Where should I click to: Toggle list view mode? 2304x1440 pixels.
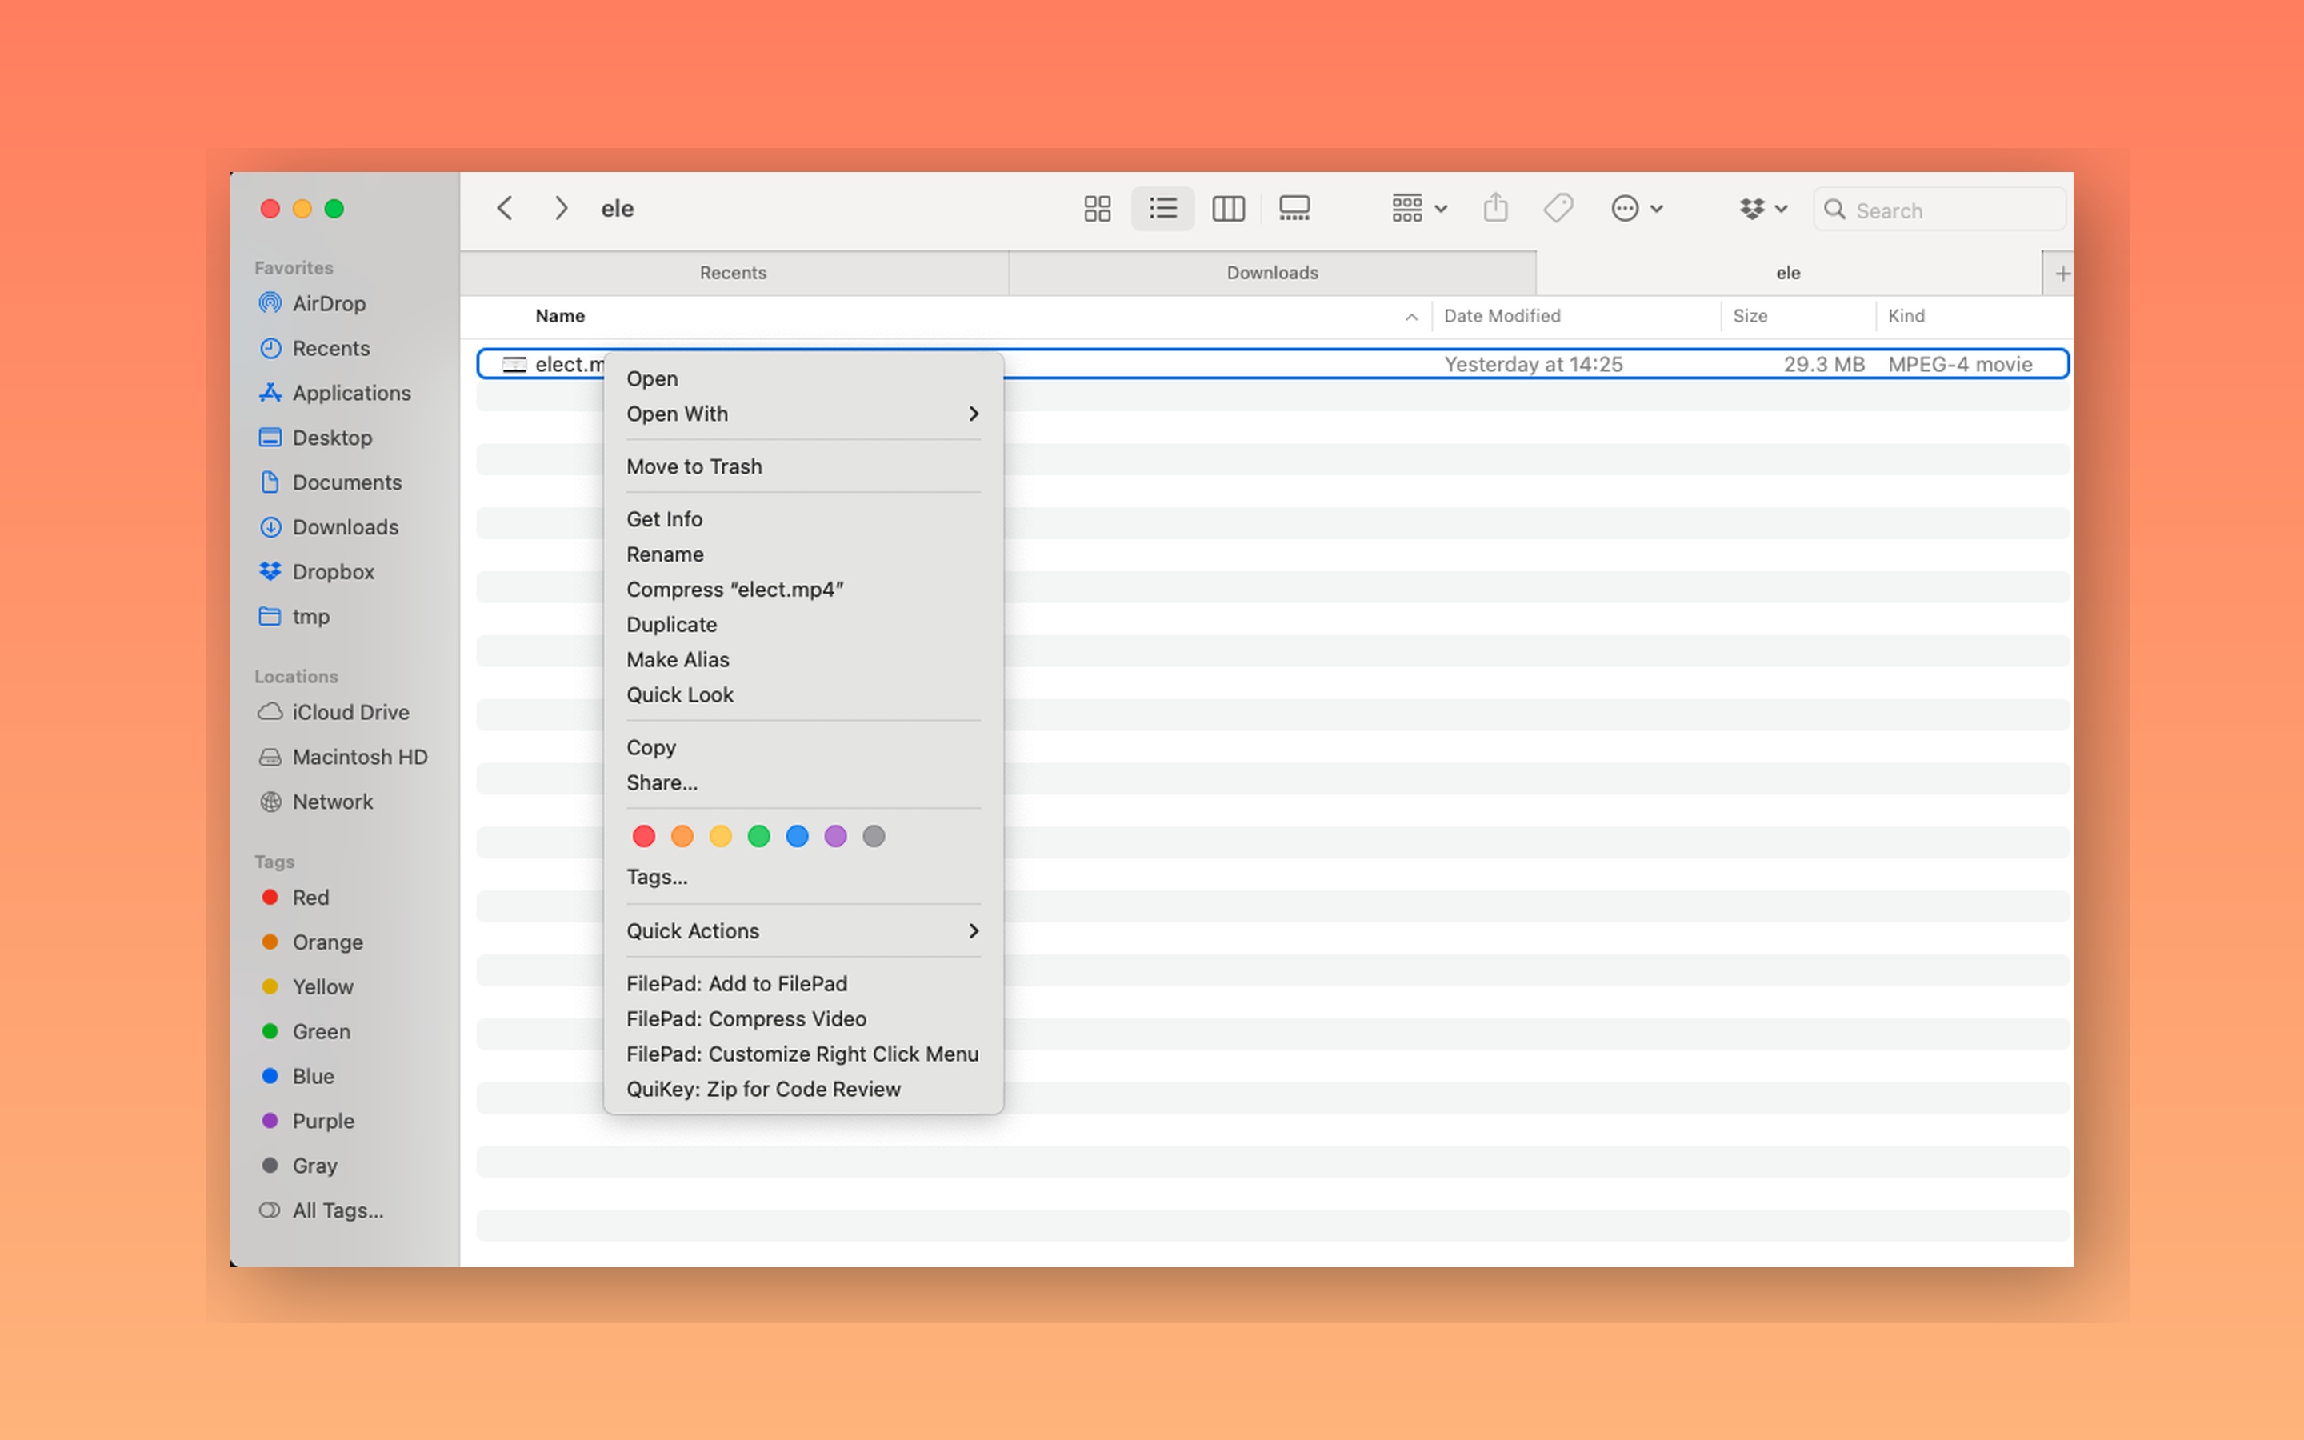[1162, 209]
